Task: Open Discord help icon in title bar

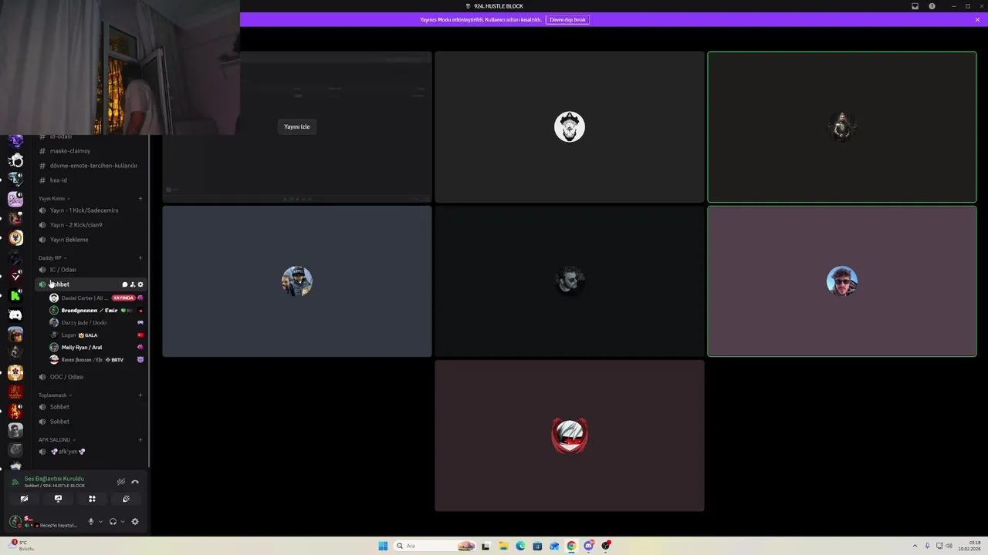Action: pos(932,6)
